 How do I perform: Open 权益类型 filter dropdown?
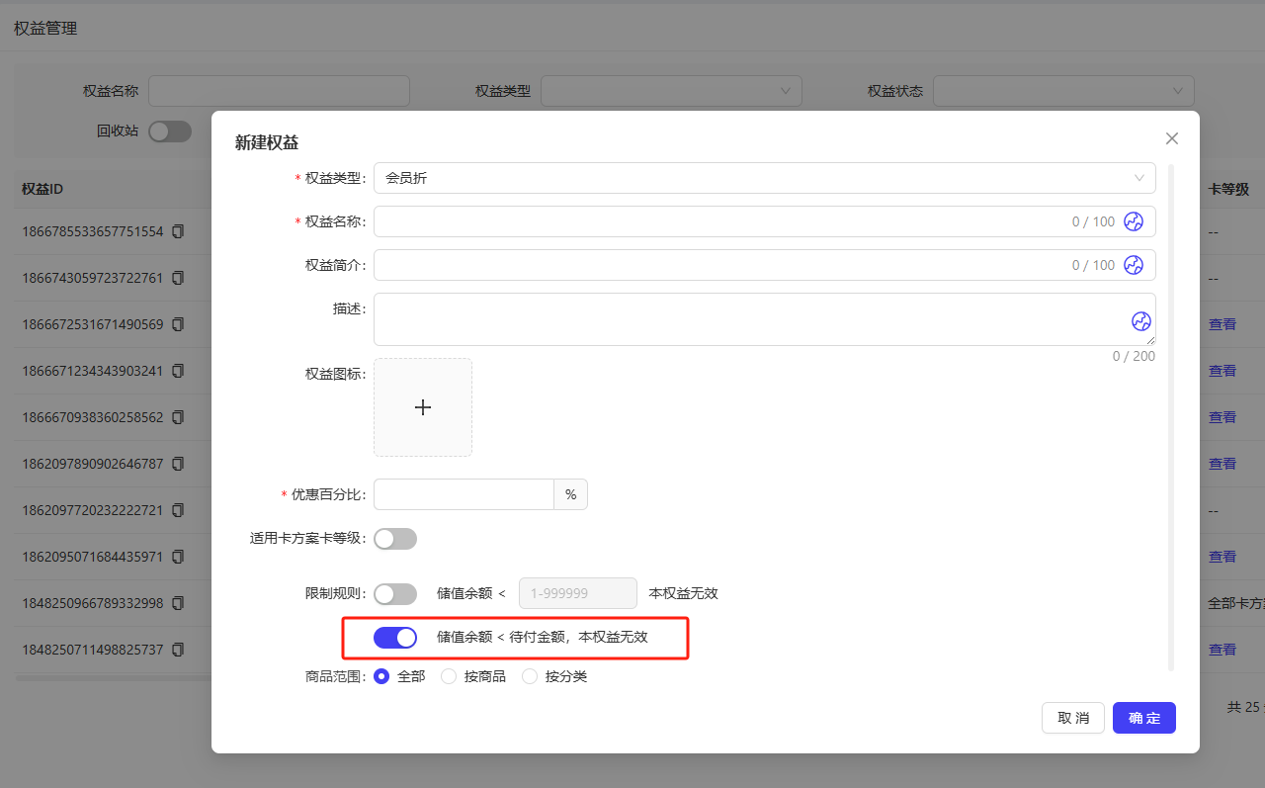coord(671,91)
